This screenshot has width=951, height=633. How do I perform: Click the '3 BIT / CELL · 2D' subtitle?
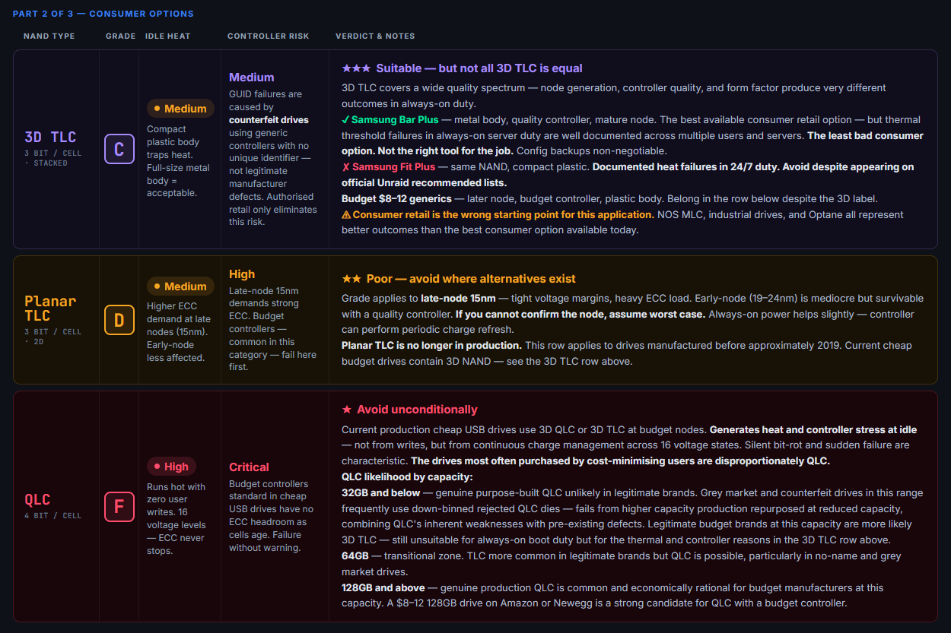click(x=52, y=336)
